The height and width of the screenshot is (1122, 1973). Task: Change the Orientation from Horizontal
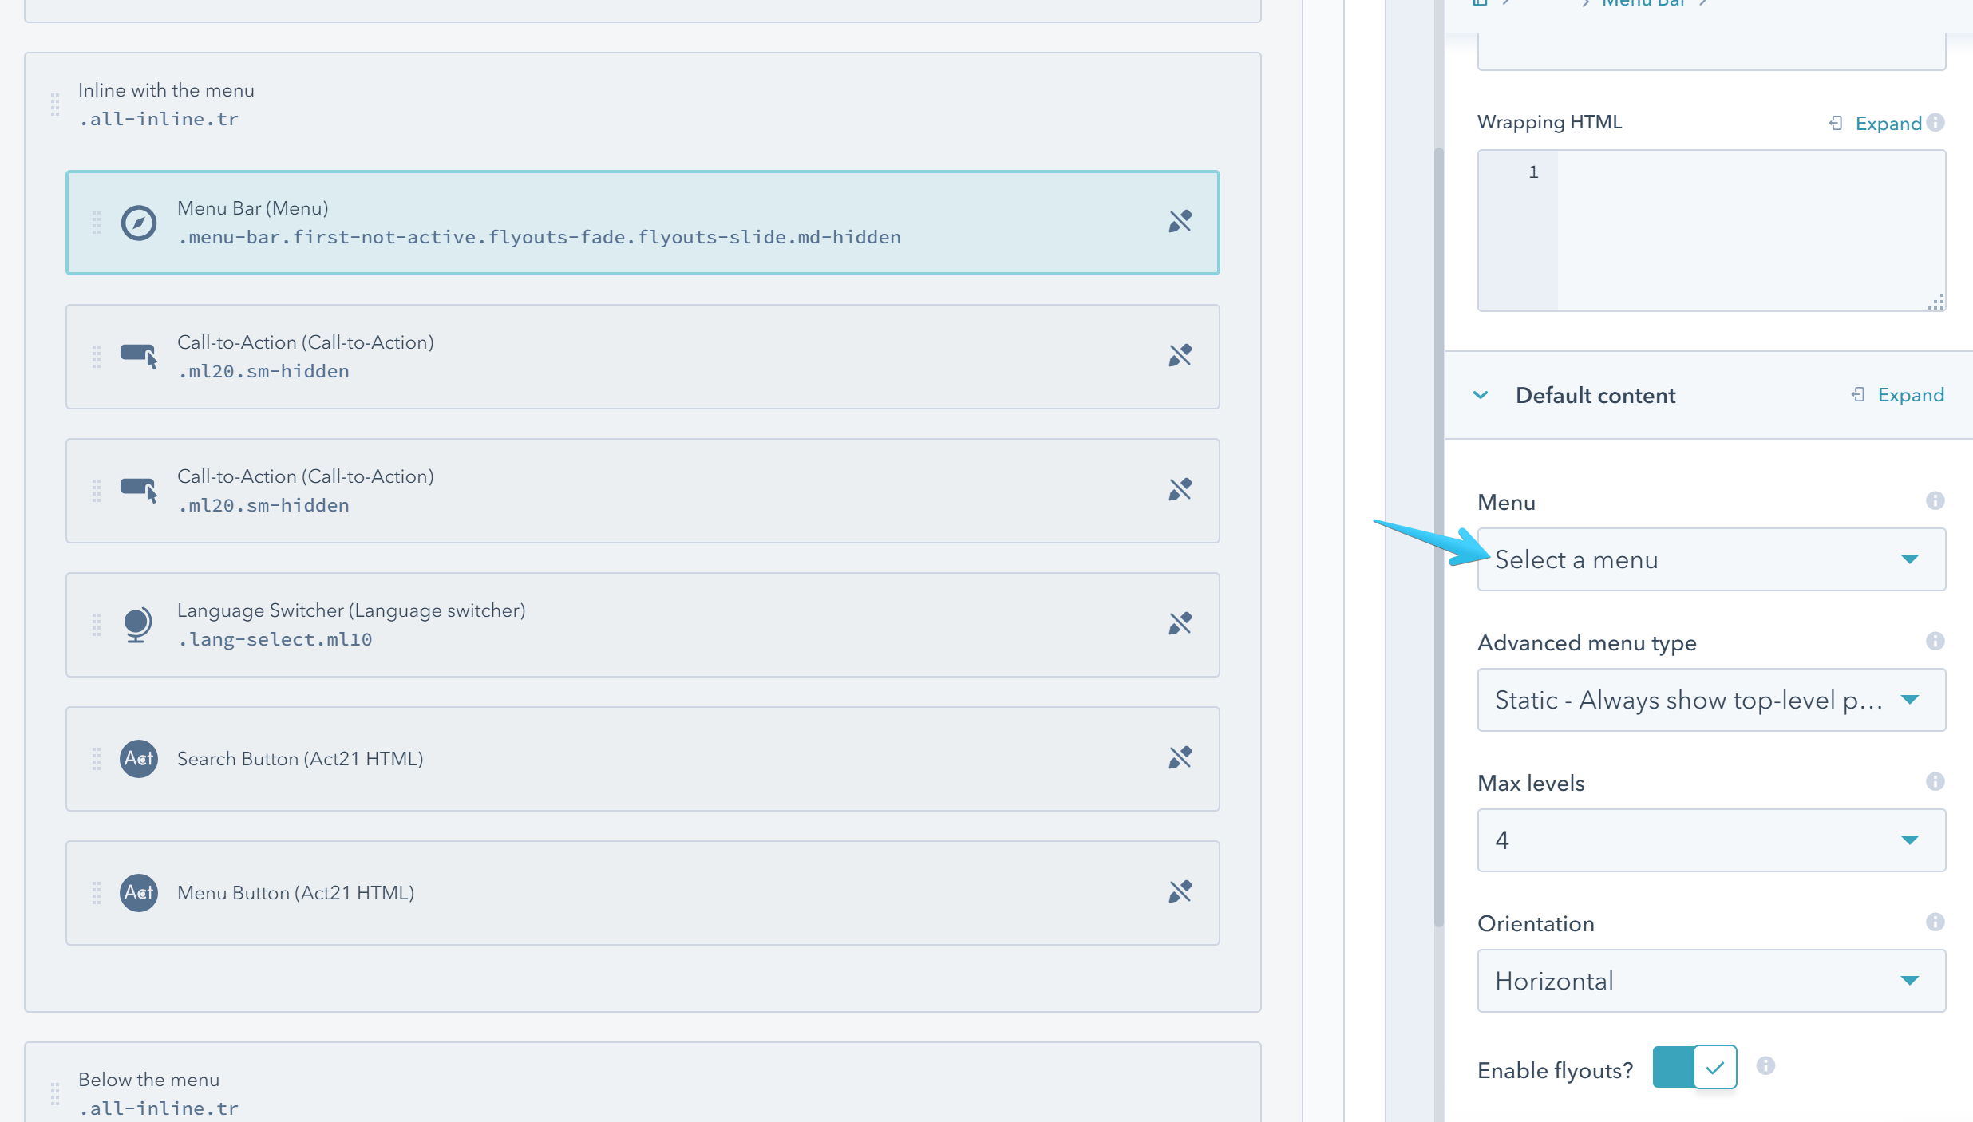pos(1710,981)
